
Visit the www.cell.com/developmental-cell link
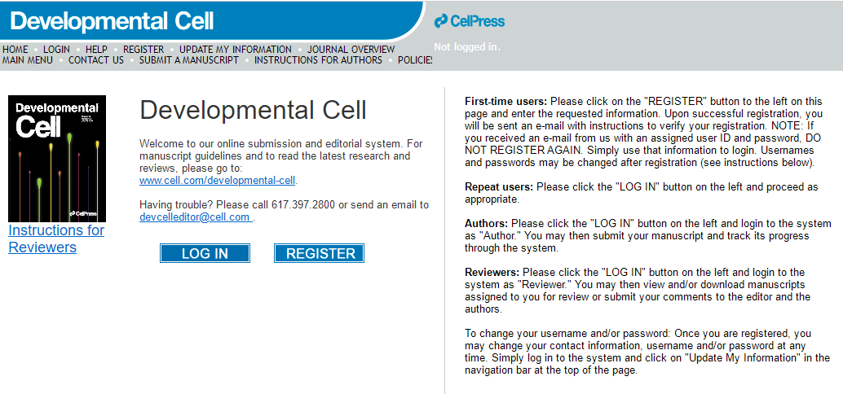coord(217,180)
